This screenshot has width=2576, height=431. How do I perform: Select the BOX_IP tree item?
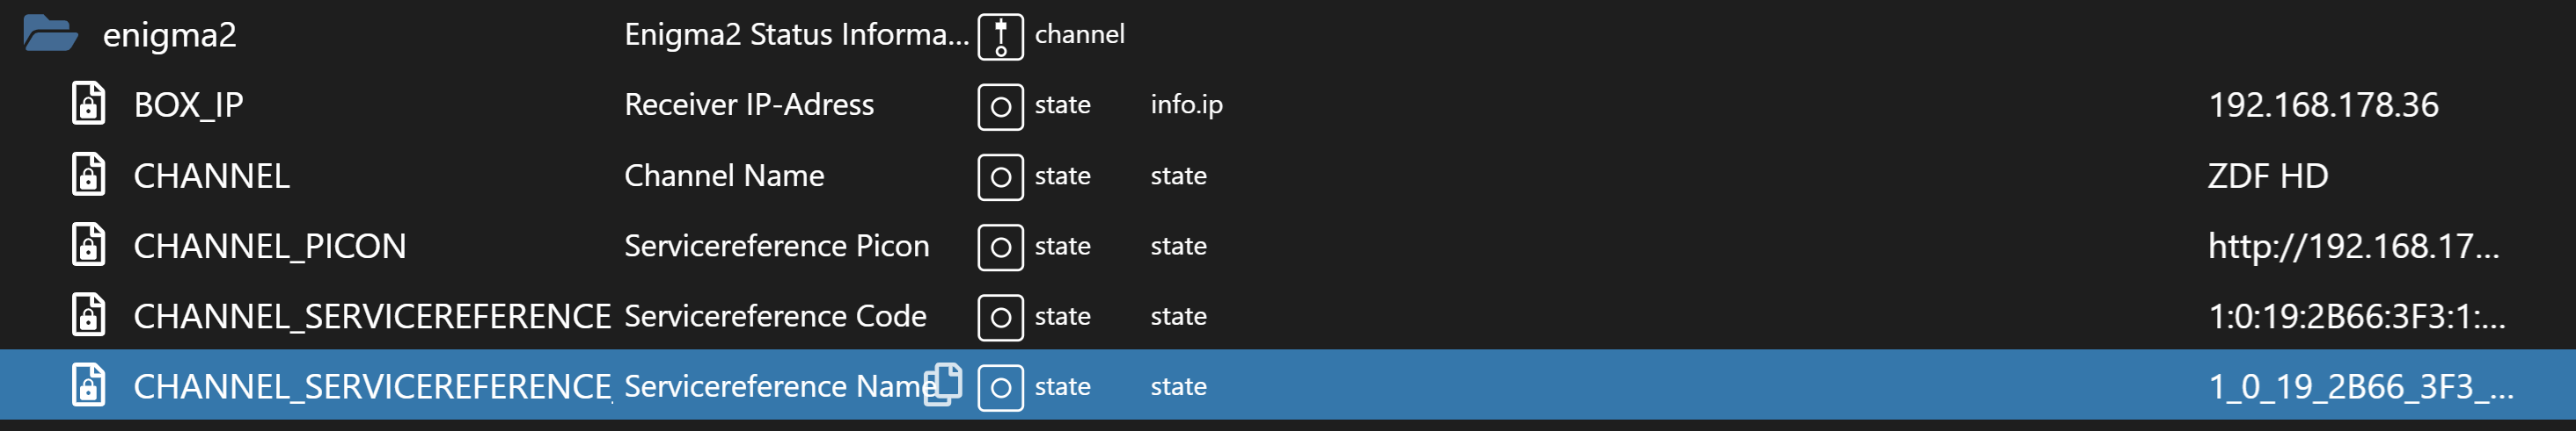(188, 104)
